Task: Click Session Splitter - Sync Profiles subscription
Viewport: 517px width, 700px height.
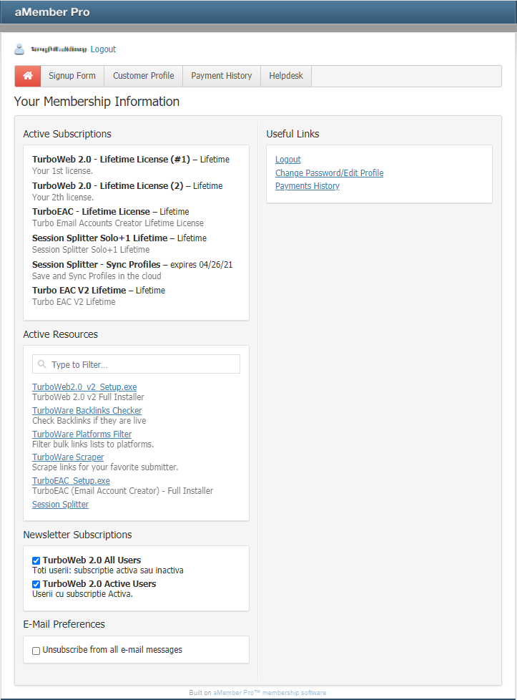Action: point(97,264)
